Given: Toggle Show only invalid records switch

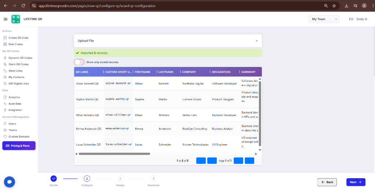Looking at the screenshot, I should [x=79, y=62].
